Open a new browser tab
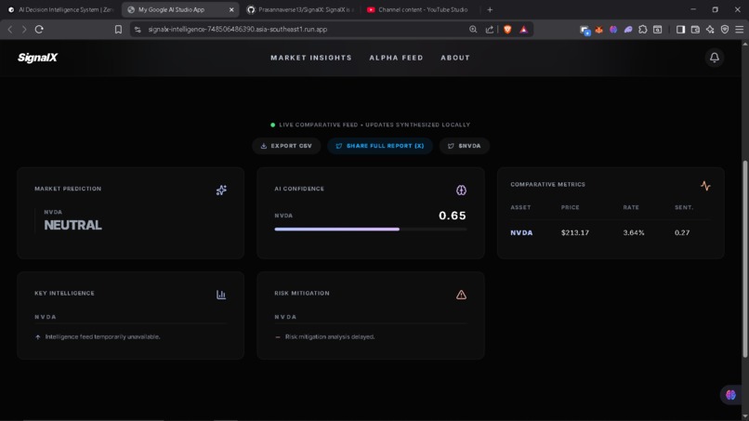The image size is (749, 421). (490, 9)
